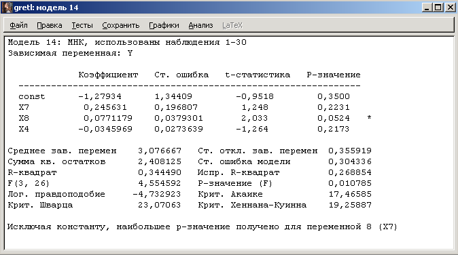The height and width of the screenshot is (255, 458).
Task: Click the Akaike criterion value 17,46585
Action: coord(350,194)
